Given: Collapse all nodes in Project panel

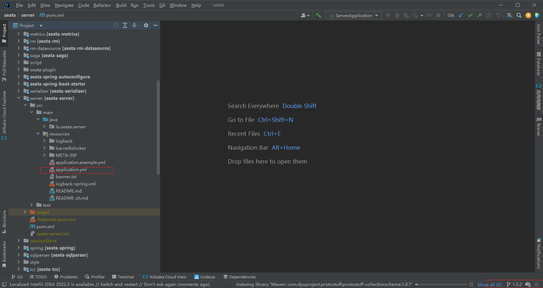Looking at the screenshot, I should pos(134,25).
